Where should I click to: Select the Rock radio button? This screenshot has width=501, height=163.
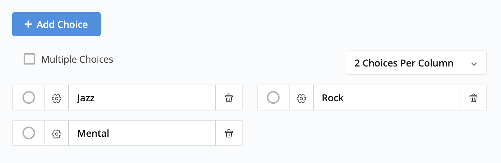273,98
